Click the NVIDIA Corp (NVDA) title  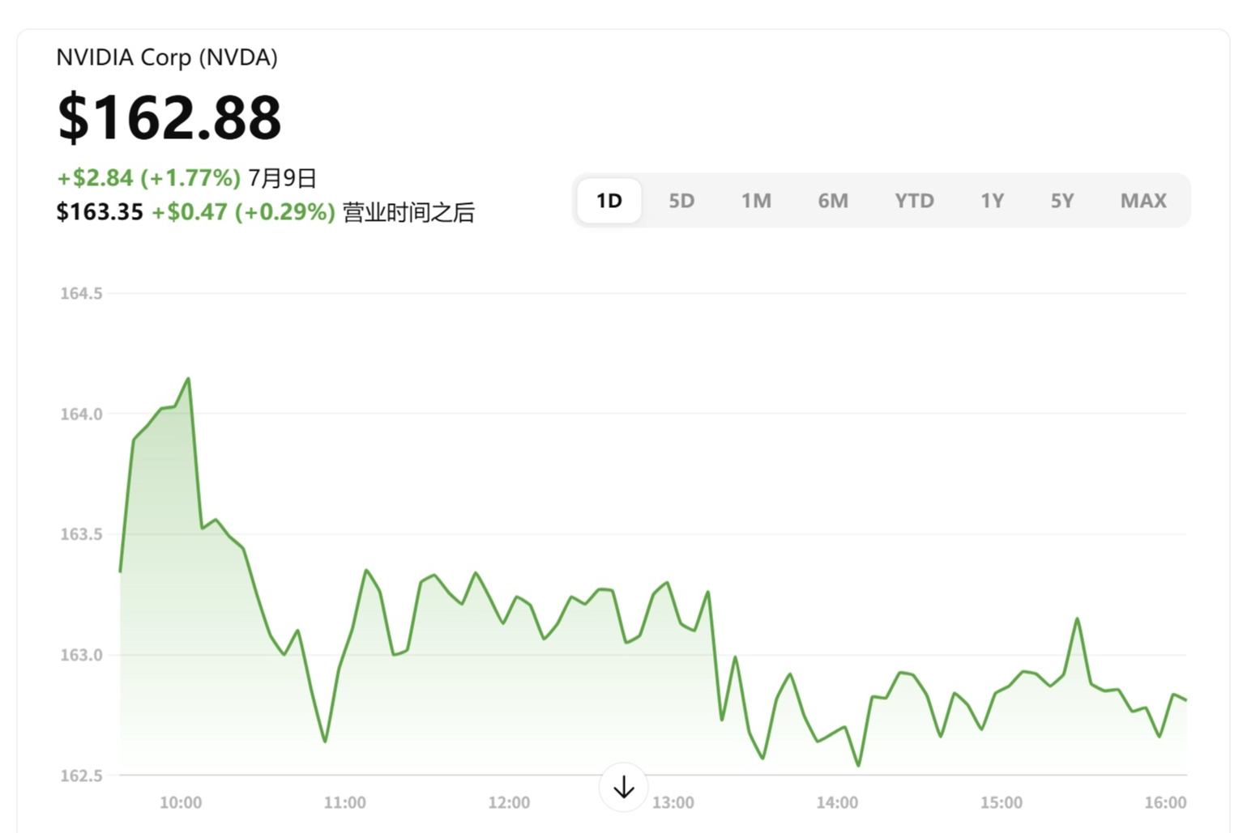(x=167, y=57)
